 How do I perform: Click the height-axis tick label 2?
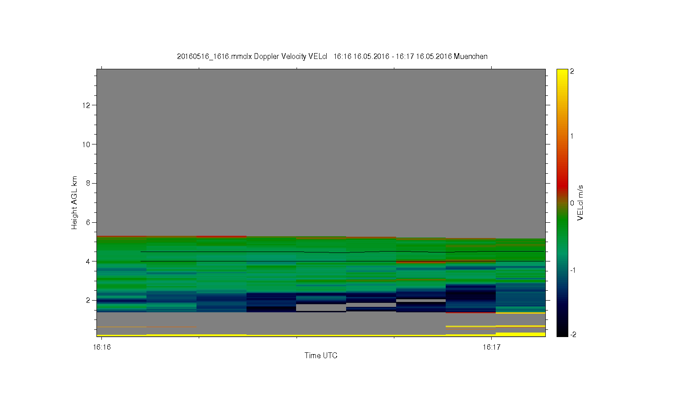[89, 300]
